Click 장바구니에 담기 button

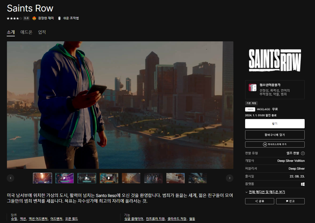[x=275, y=135]
